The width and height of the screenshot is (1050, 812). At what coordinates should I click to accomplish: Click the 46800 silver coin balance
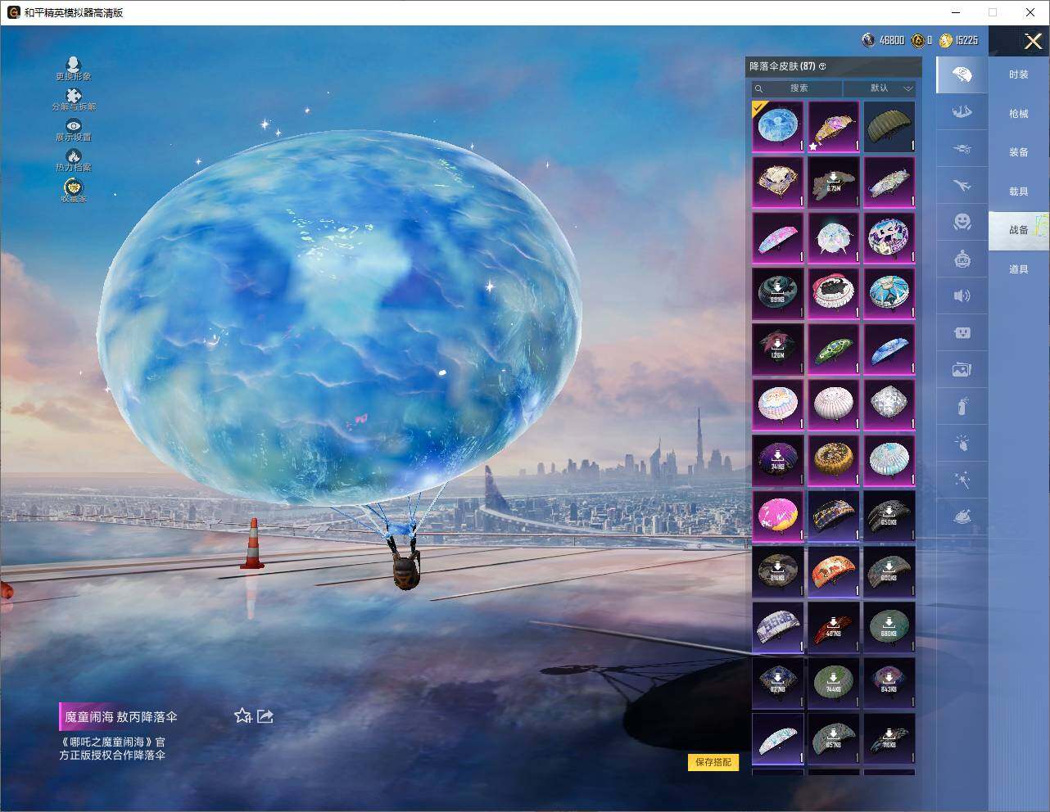(883, 40)
